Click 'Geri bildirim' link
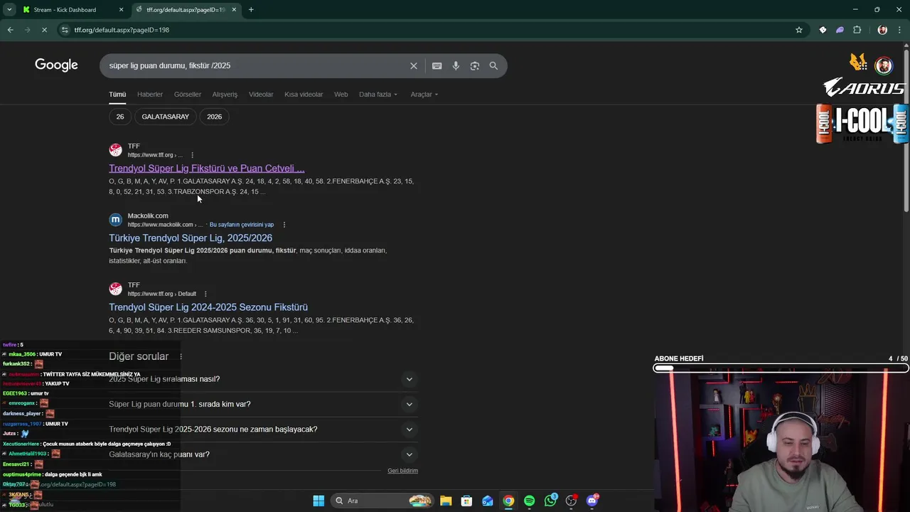Image resolution: width=910 pixels, height=512 pixels. (x=403, y=471)
